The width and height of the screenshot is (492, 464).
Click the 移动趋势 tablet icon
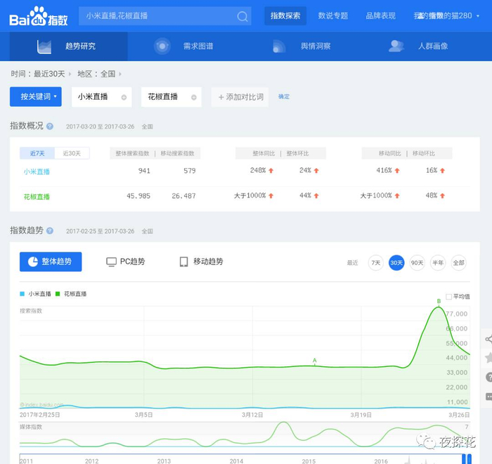click(x=184, y=262)
